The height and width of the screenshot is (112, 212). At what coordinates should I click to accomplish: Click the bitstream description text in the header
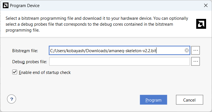pyautogui.click(x=97, y=24)
